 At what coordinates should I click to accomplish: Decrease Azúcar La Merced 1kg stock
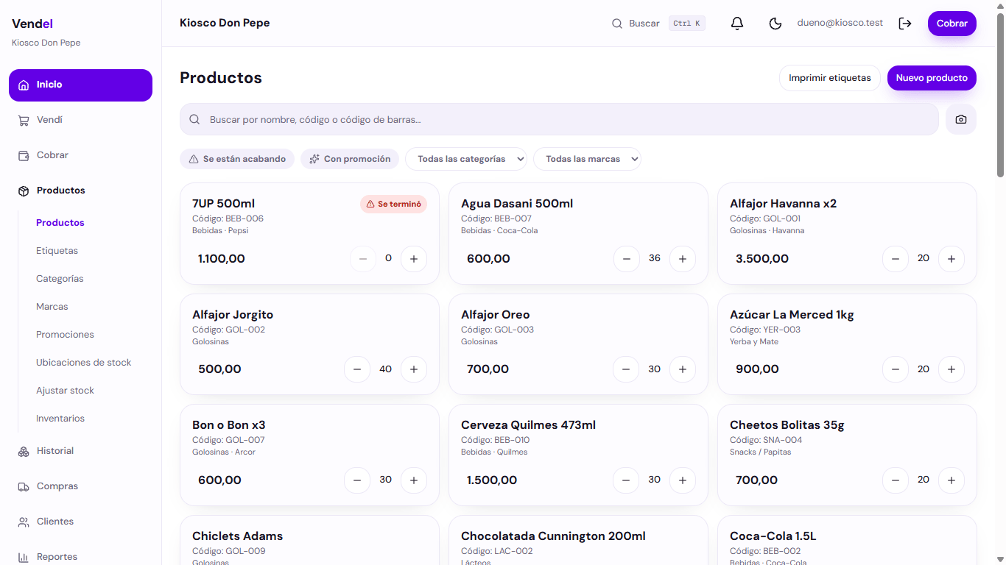pyautogui.click(x=896, y=369)
